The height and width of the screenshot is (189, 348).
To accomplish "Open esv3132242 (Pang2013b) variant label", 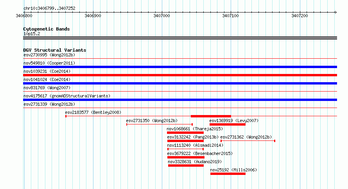I will [x=193, y=137].
